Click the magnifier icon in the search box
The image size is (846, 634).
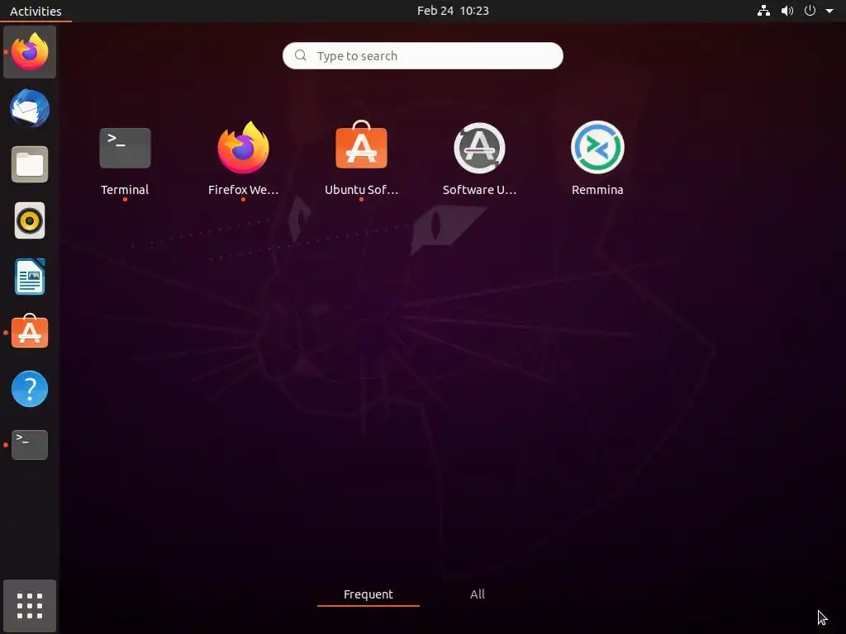tap(301, 55)
